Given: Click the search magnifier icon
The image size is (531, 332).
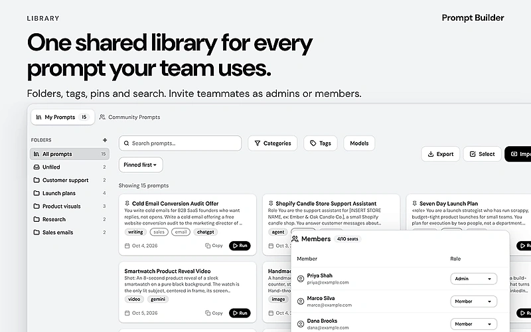Looking at the screenshot, I should point(126,143).
